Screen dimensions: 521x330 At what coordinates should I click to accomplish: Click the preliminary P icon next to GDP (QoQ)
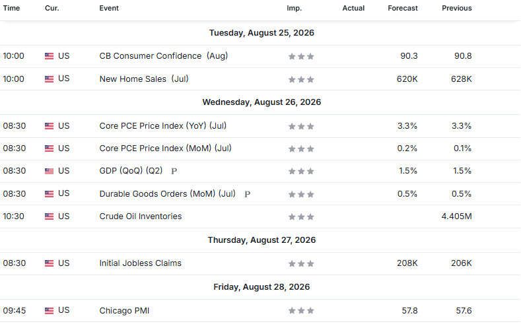tap(174, 172)
